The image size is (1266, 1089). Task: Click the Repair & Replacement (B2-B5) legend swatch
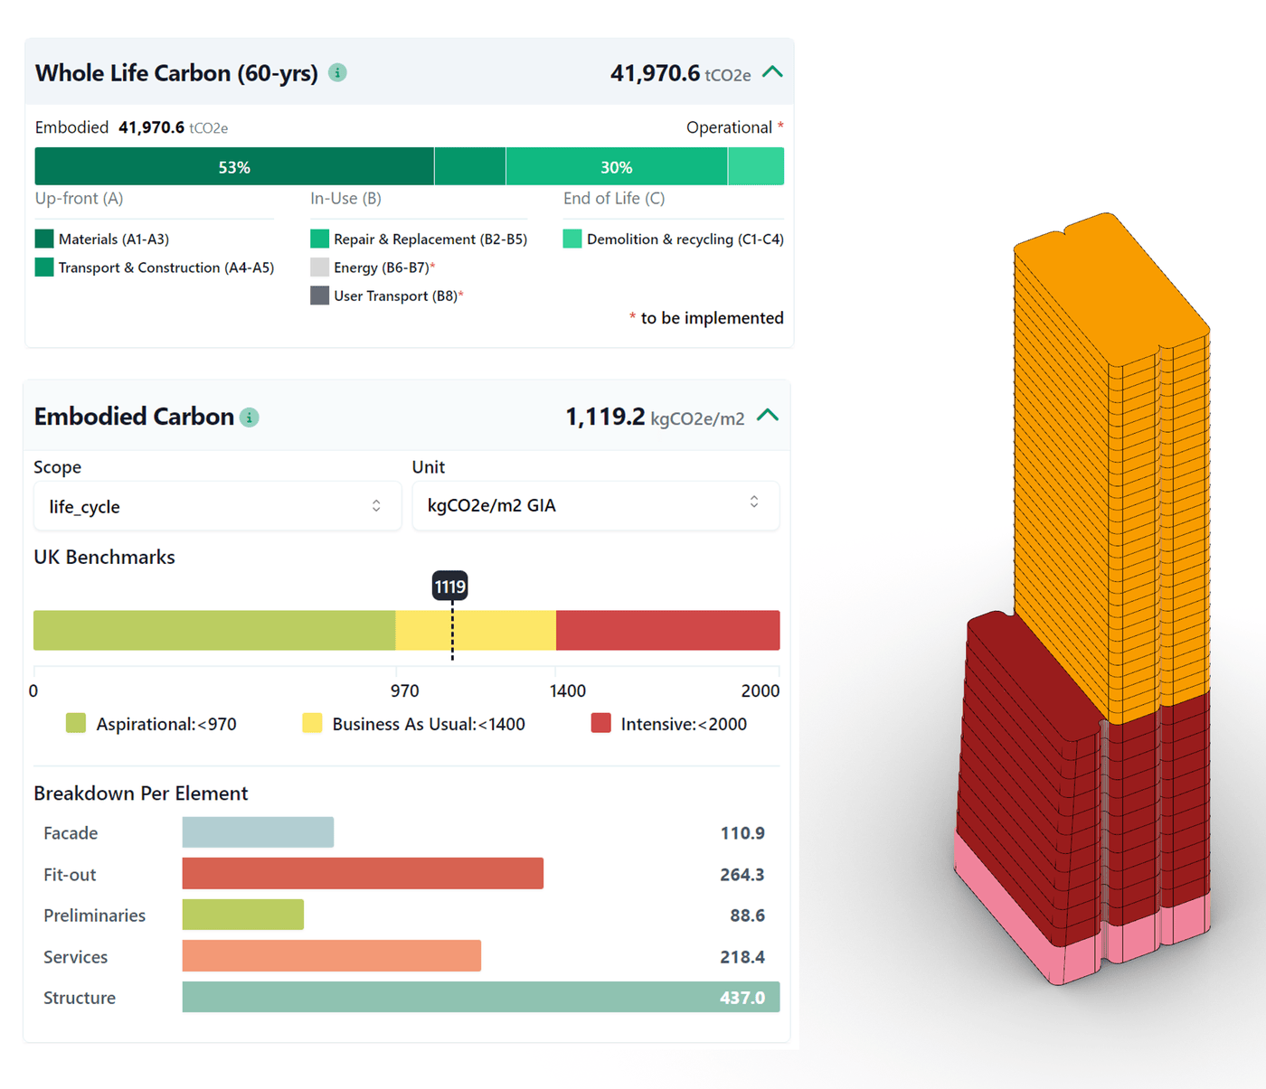click(319, 239)
